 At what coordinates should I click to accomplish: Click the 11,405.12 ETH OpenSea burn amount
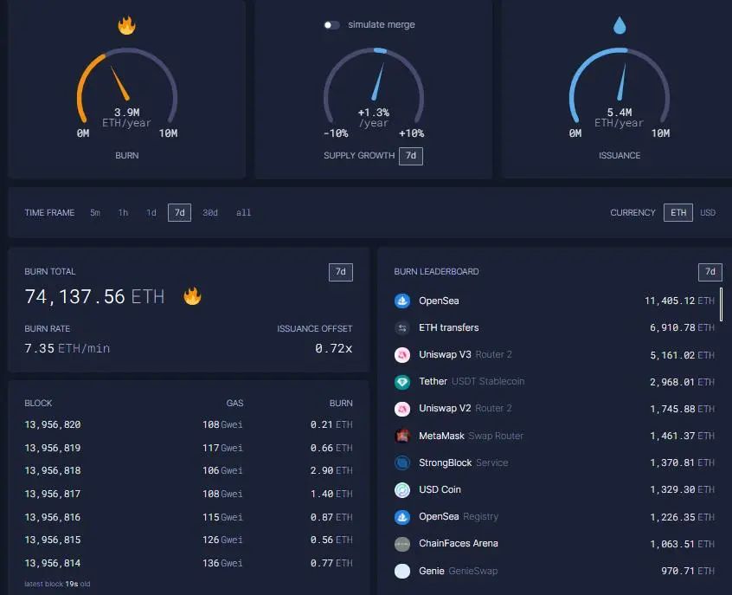coord(679,301)
